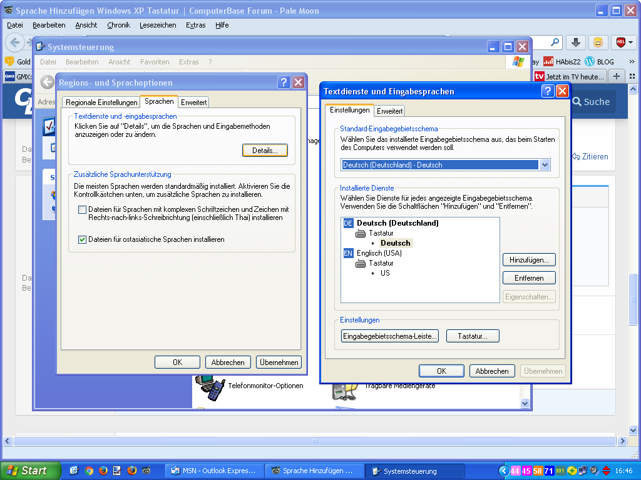Click the Suche magnifier on the forum page
Screen dimensions: 641x480
click(577, 102)
